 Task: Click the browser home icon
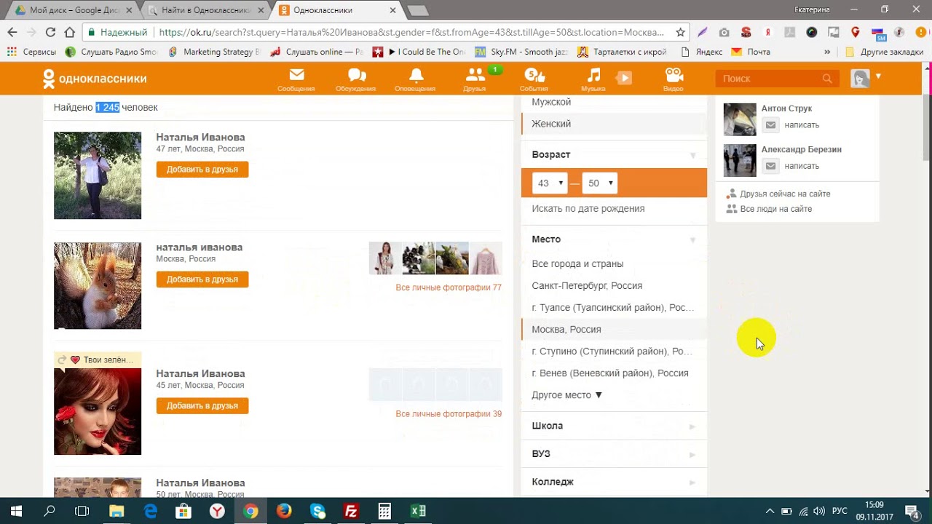tap(70, 32)
